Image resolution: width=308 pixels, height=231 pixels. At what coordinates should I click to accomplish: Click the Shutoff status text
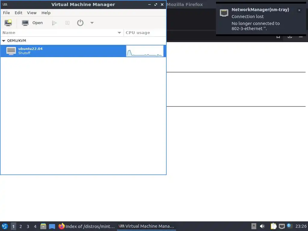click(x=24, y=53)
